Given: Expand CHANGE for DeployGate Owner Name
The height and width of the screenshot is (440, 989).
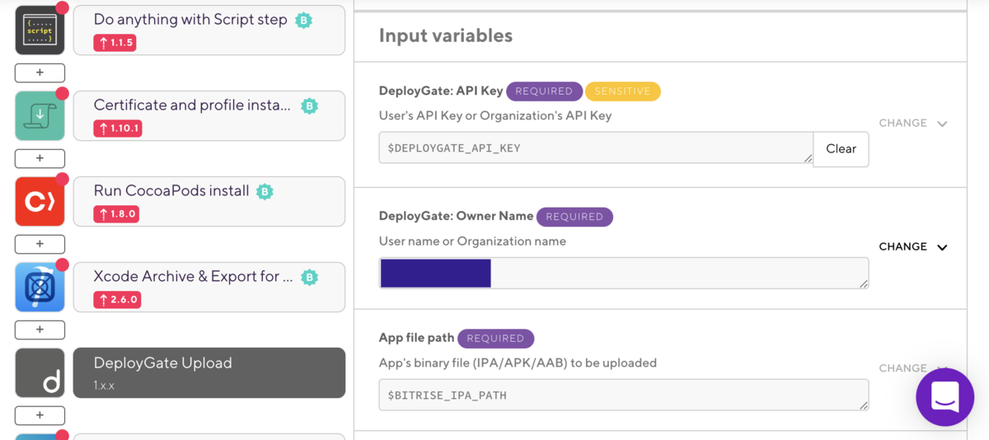Looking at the screenshot, I should (913, 246).
